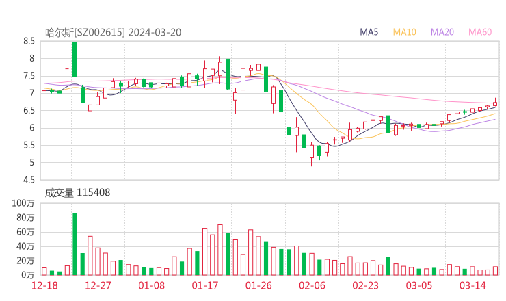Click the tall green candlestick reaching 8.5
This screenshot has width=506, height=301.
coord(75,60)
